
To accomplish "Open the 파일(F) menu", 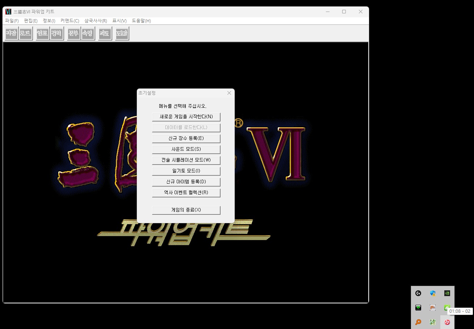I will click(12, 21).
